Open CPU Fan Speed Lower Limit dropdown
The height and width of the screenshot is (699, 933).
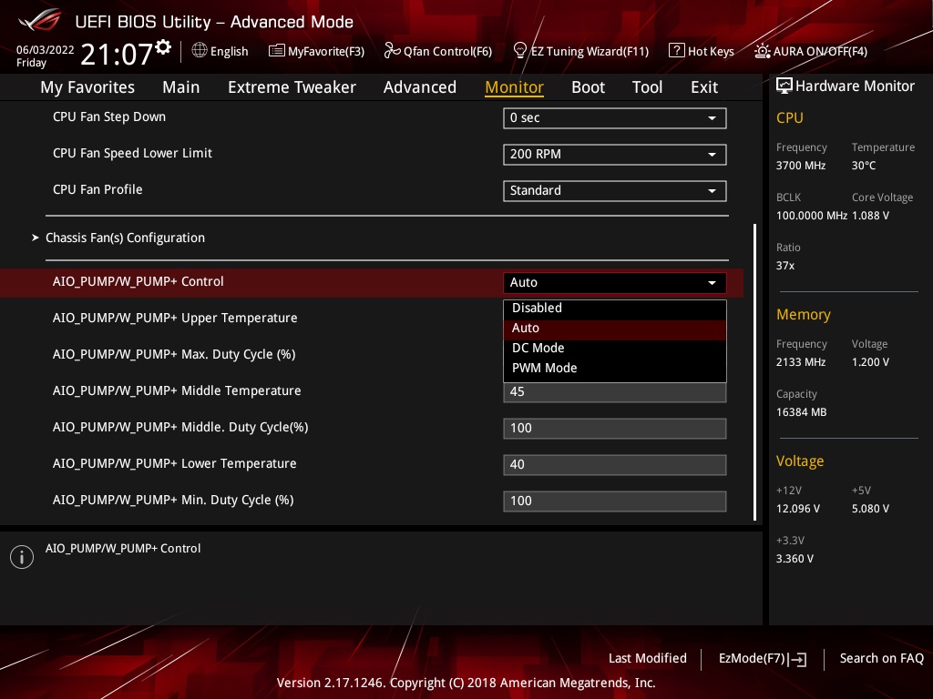click(x=615, y=155)
